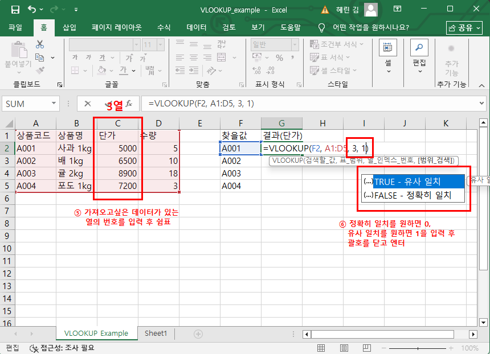
Task: Open the Name Box dropdown showing SUM
Action: pyautogui.click(x=54, y=104)
